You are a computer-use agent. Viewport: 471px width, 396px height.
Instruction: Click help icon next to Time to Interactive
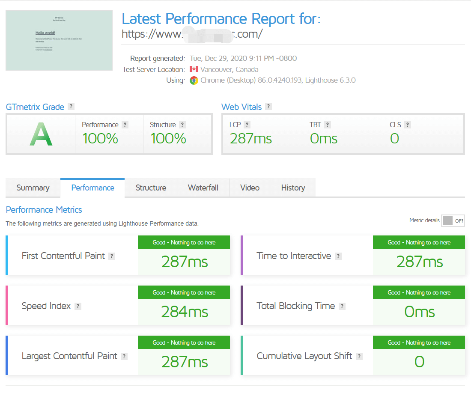tap(338, 256)
